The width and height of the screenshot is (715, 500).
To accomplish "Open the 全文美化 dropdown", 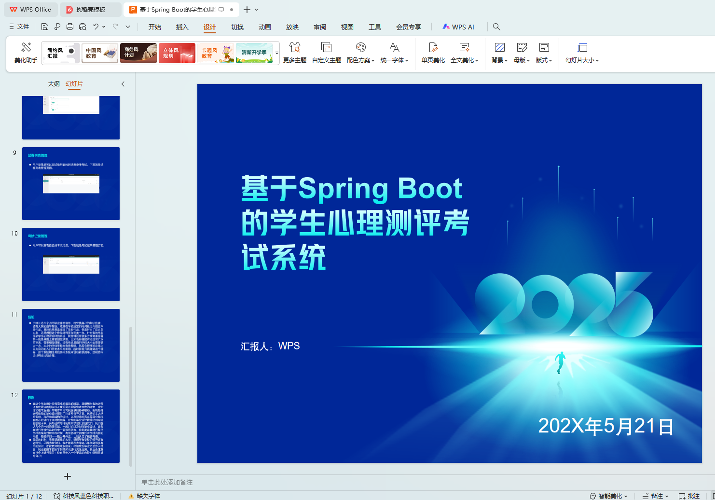I will tap(464, 53).
